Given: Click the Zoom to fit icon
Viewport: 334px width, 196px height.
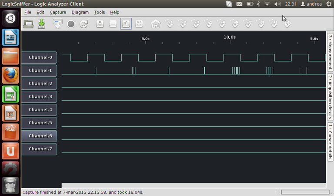Looking at the screenshot, I should (x=139, y=24).
